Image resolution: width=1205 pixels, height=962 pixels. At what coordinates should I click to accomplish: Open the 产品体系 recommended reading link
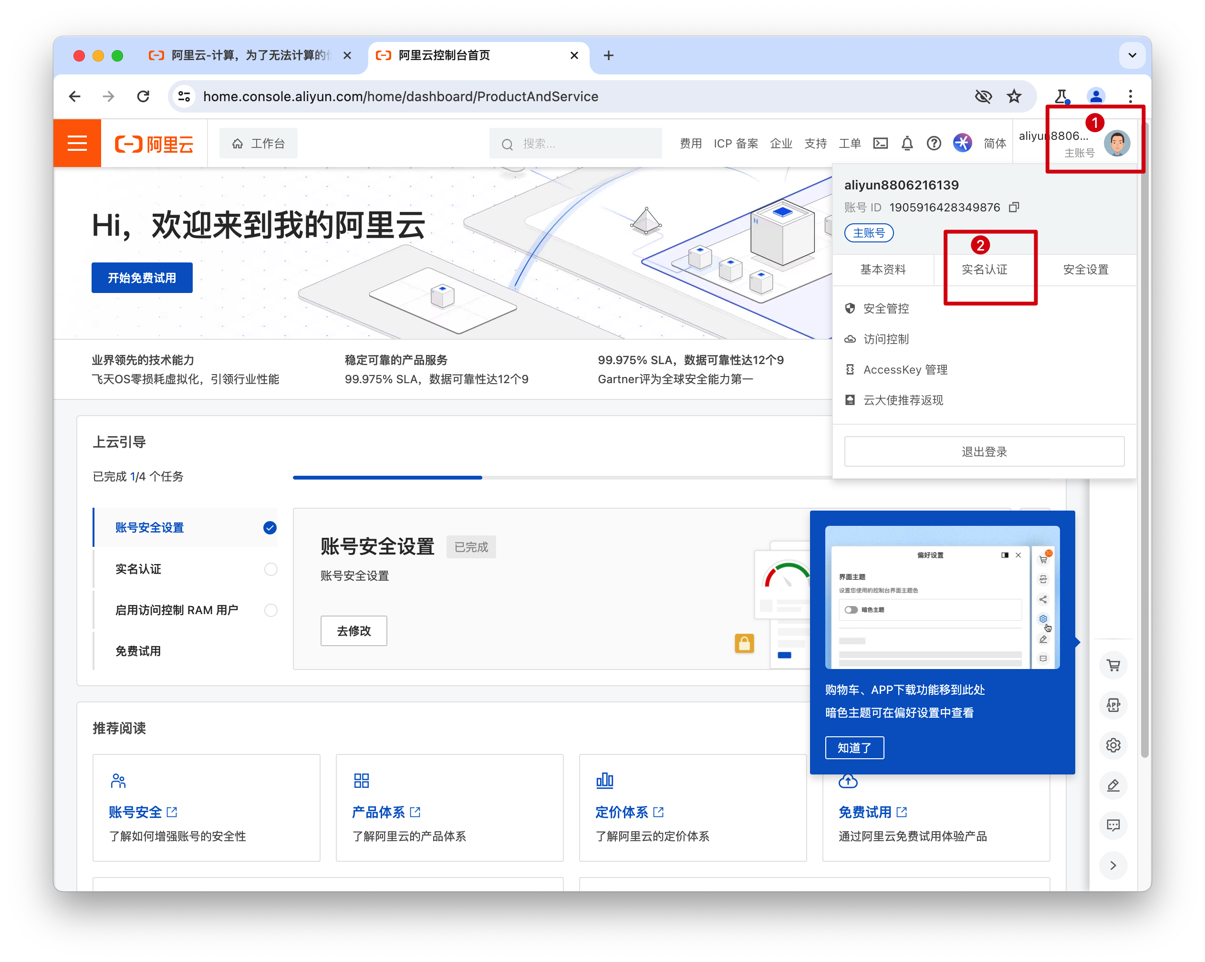point(386,812)
